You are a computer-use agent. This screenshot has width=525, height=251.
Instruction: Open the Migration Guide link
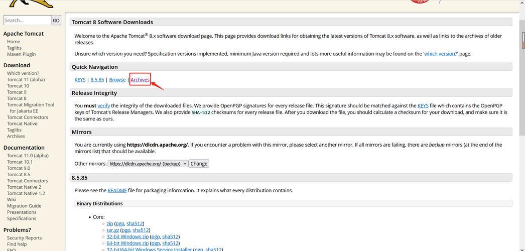point(24,206)
